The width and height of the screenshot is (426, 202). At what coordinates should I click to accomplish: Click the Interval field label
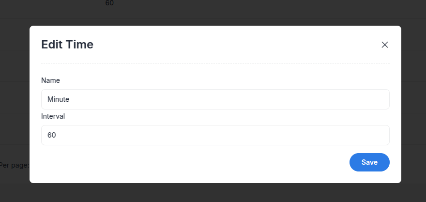(x=53, y=116)
